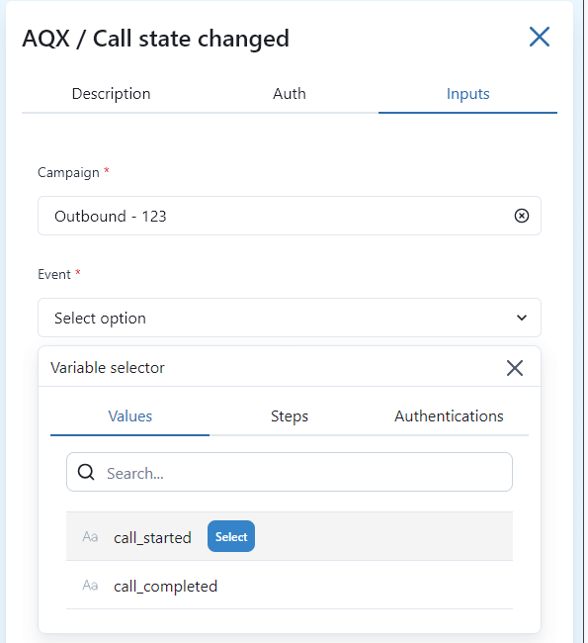
Task: Focus the Search variables input field
Action: click(290, 472)
